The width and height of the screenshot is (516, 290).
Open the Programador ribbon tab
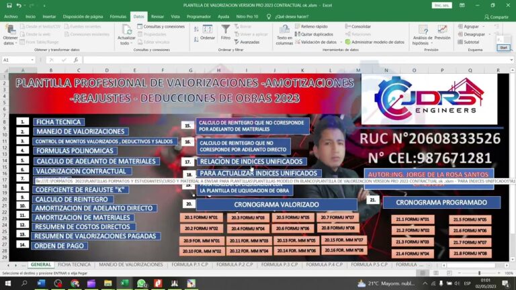(199, 16)
